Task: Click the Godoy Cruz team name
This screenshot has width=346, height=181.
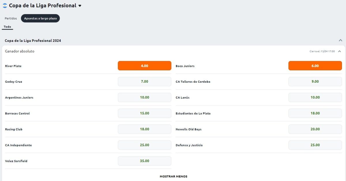Action: pos(14,82)
